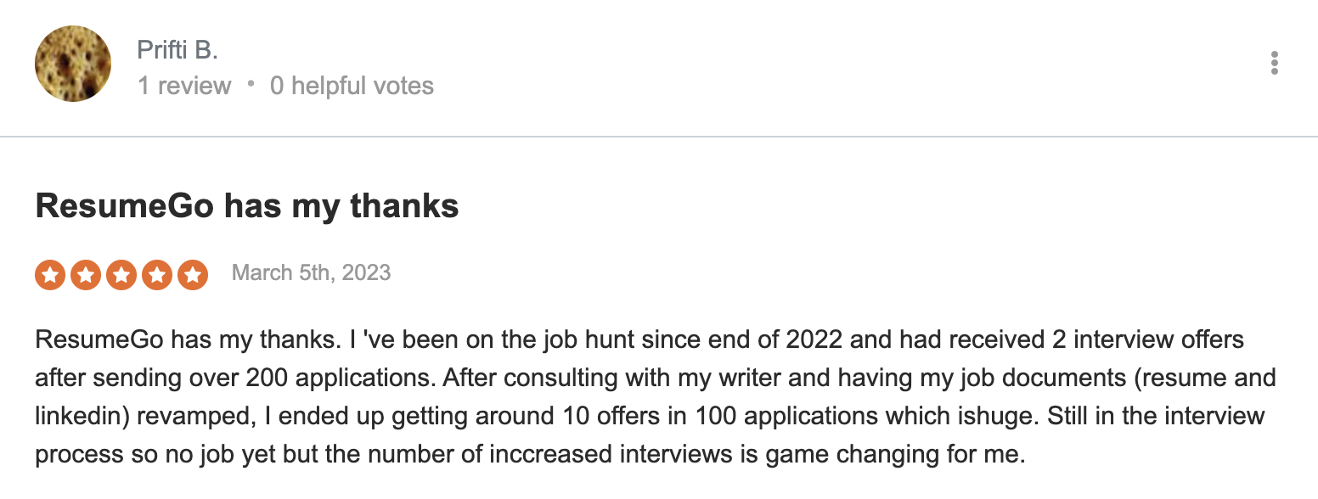Click the dot separator beside "1 review"
1318x499 pixels.
coord(251,85)
